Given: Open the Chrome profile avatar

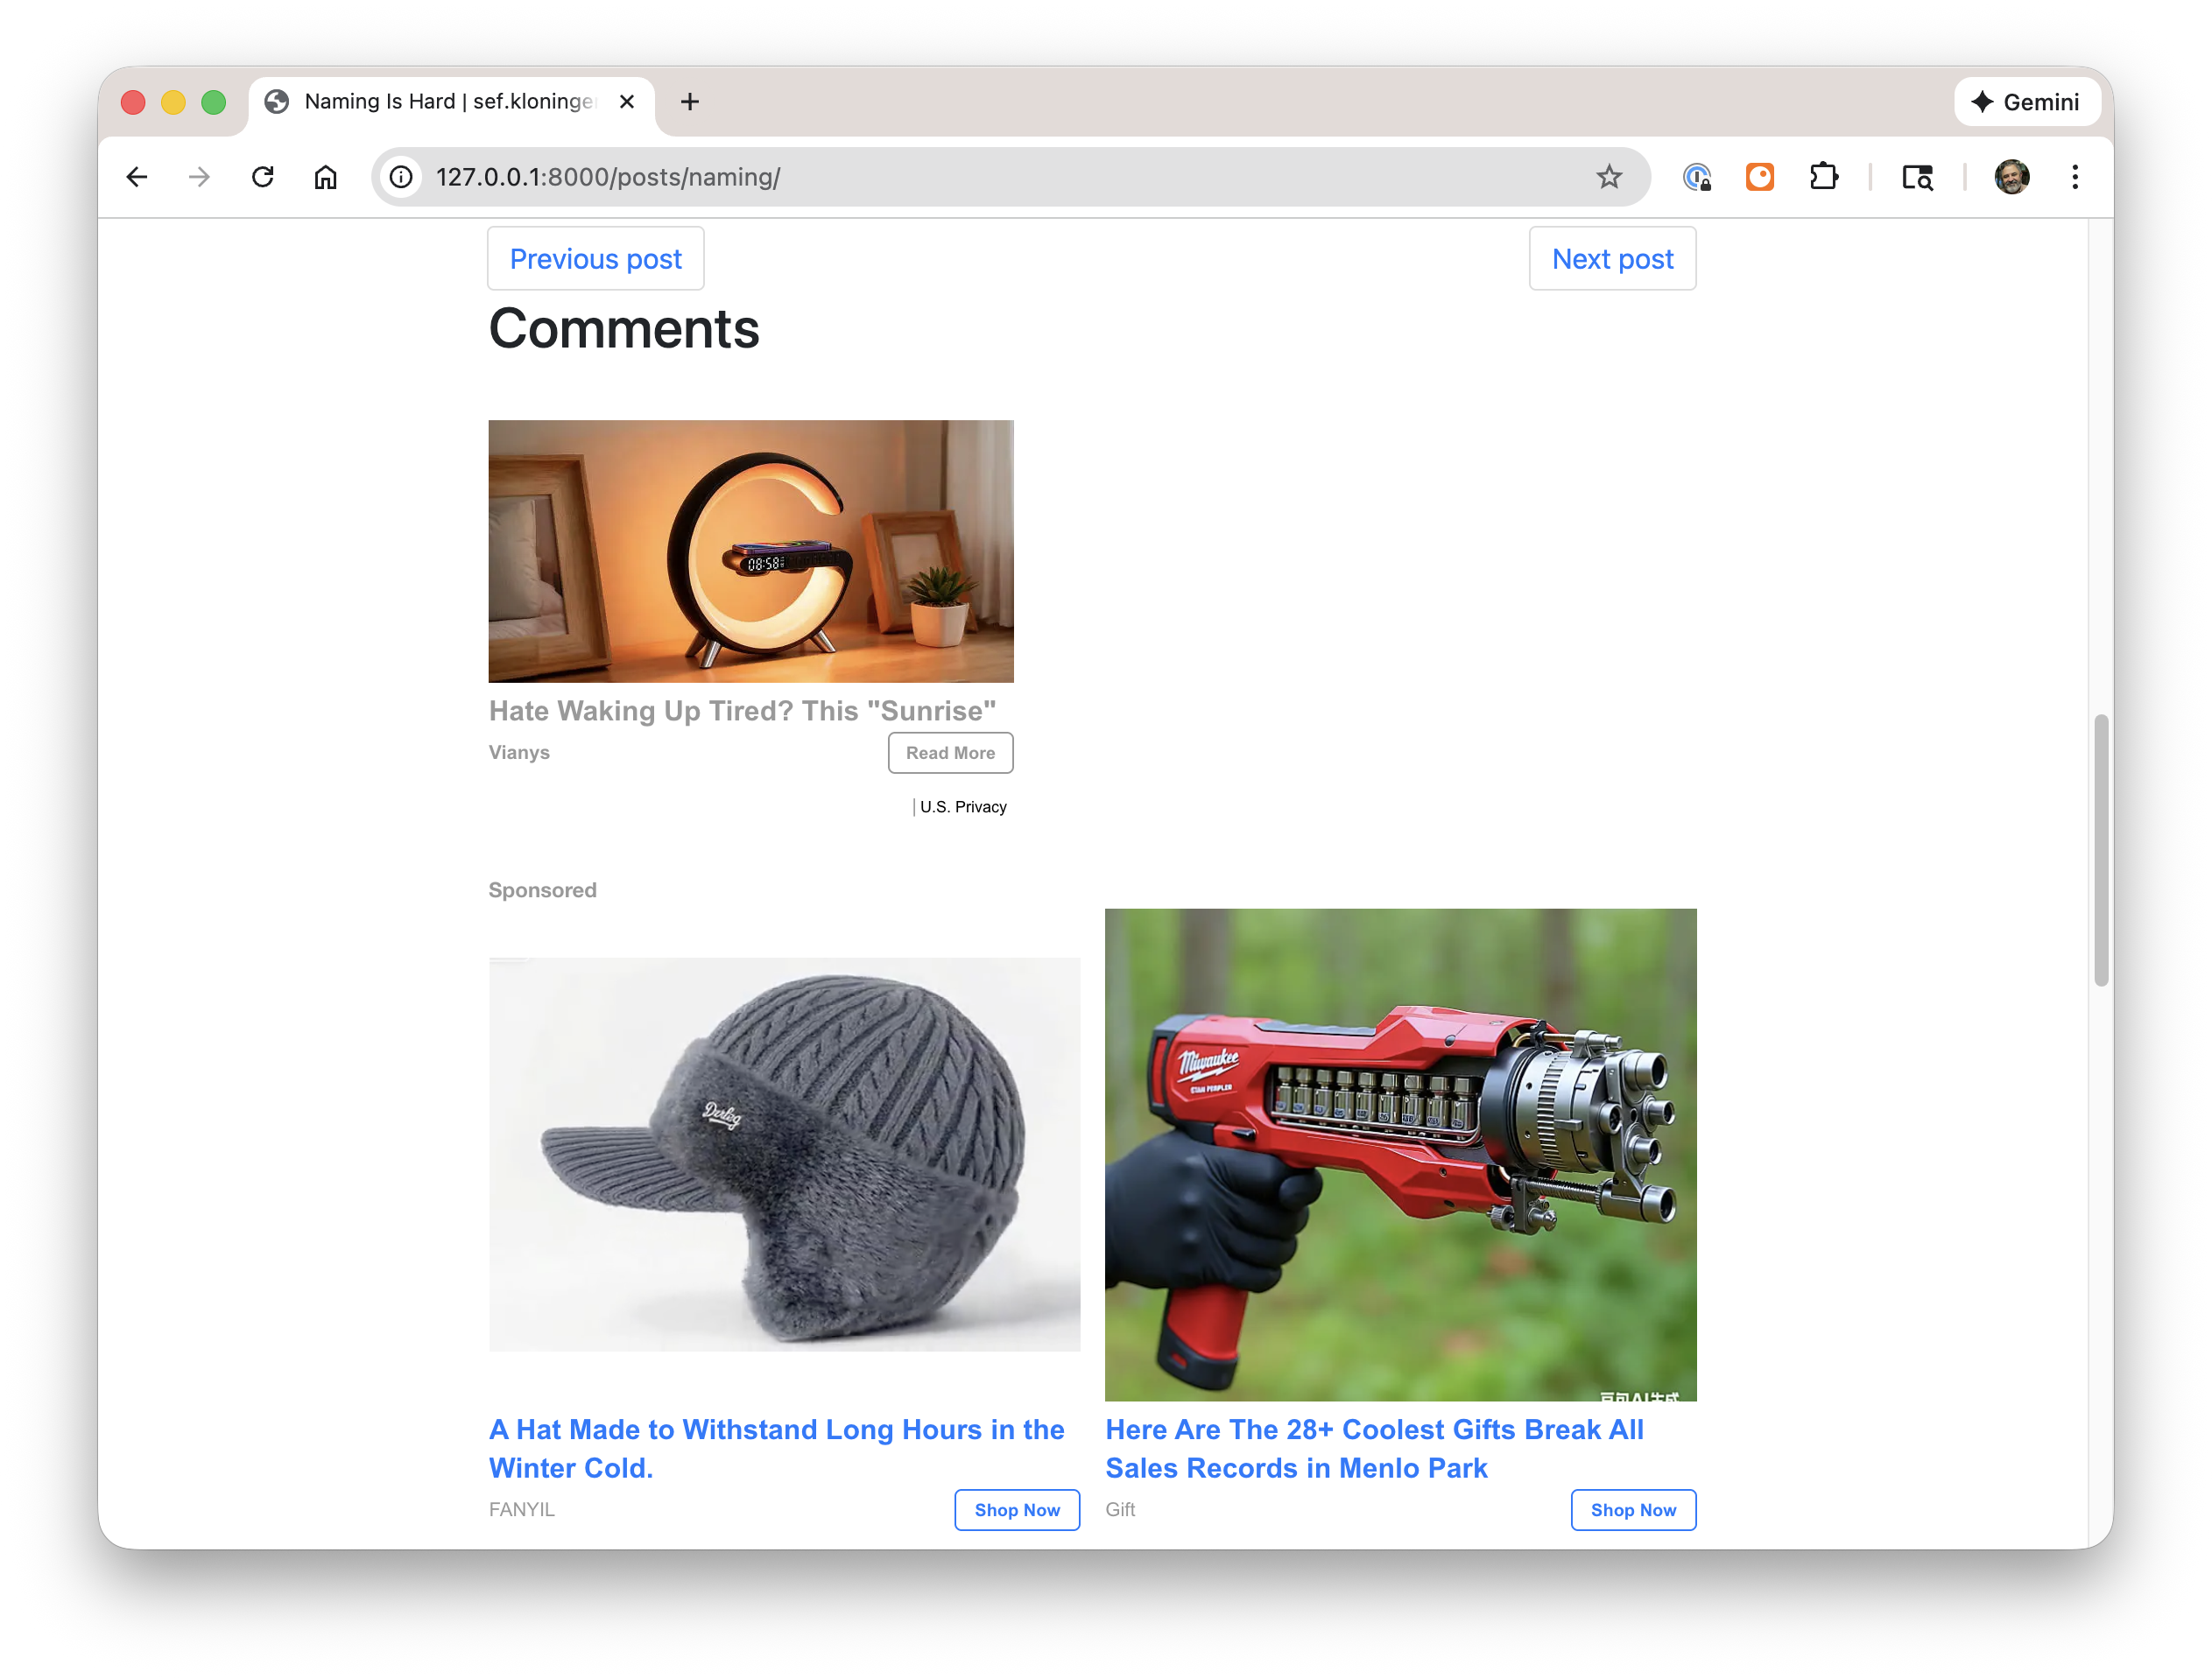Looking at the screenshot, I should (2011, 177).
